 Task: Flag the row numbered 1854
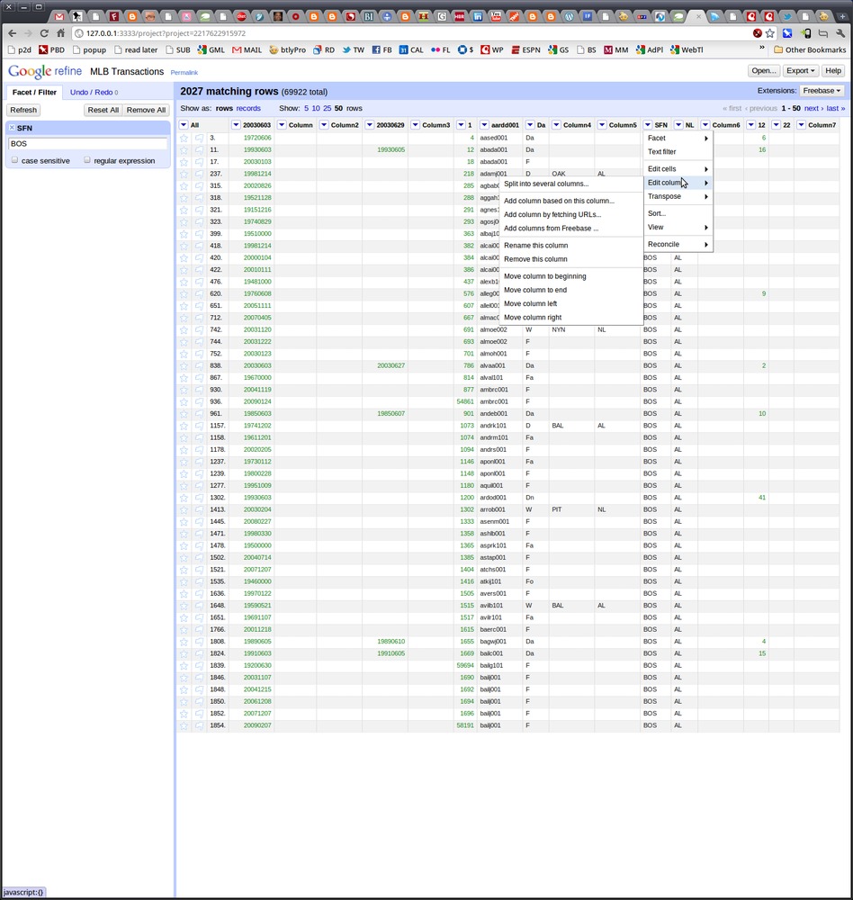pos(199,725)
